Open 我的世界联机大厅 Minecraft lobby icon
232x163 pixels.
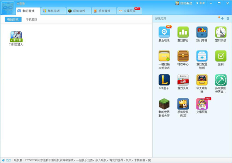pyautogui.click(x=164, y=104)
